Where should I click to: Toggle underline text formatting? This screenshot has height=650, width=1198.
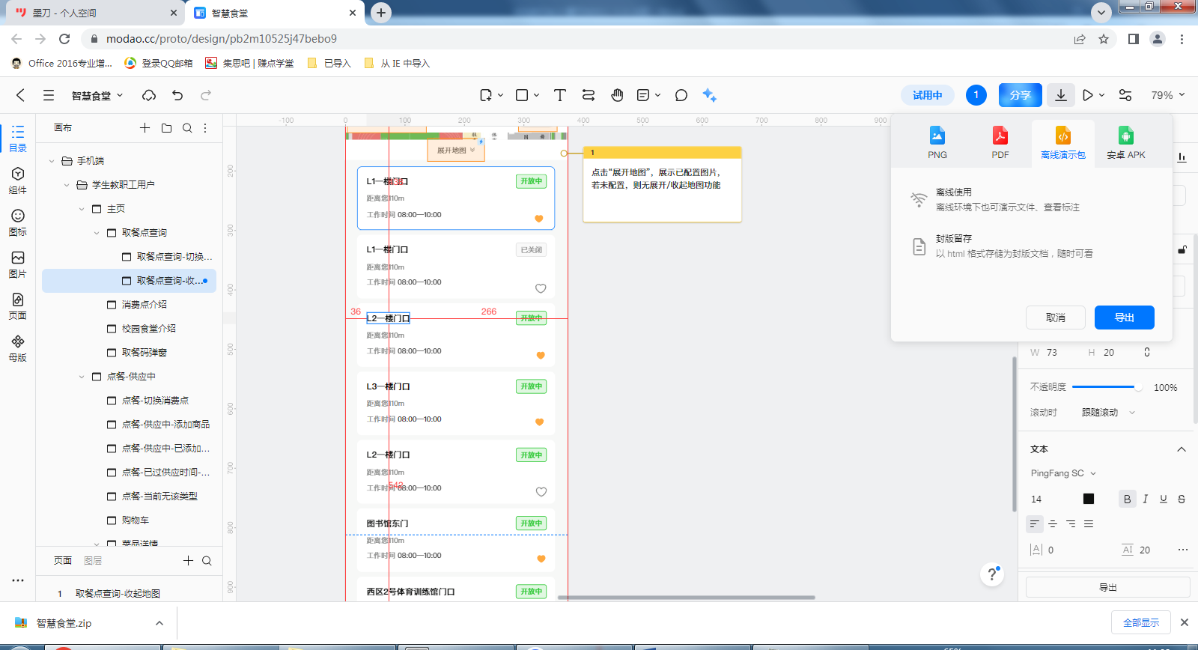tap(1164, 499)
